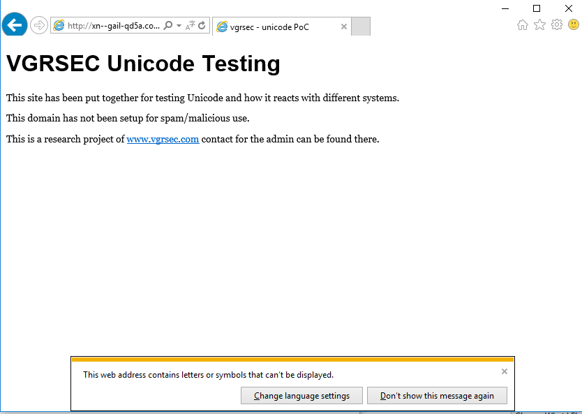Click in the address bar URL field
Viewport: 582px width, 414px height.
coord(113,26)
